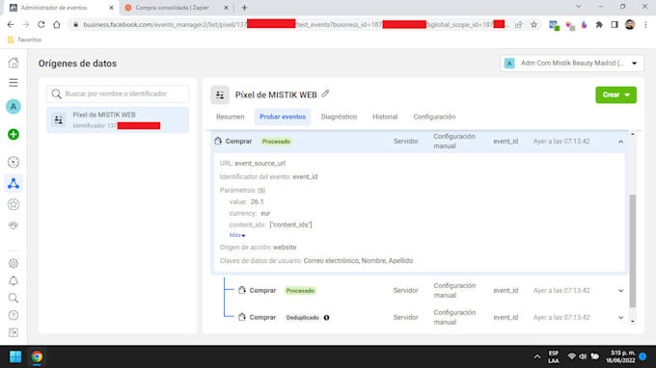Click the events list vertical scrollbar
Screen dimensions: 656x368
[x=633, y=250]
